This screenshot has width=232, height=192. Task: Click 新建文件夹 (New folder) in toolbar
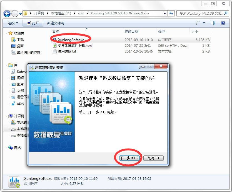(x=56, y=23)
